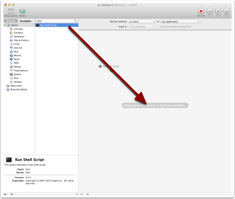Switch to the Actions tab
Image resolution: width=235 pixels, height=199 pixels.
coord(11,21)
